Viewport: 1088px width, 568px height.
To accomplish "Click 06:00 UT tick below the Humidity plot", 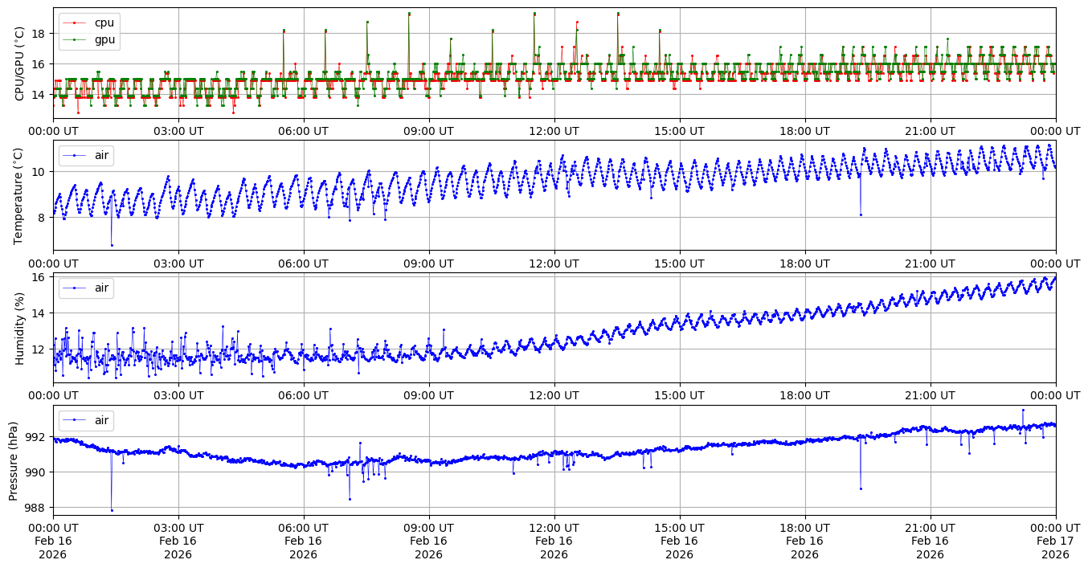I will pos(304,395).
